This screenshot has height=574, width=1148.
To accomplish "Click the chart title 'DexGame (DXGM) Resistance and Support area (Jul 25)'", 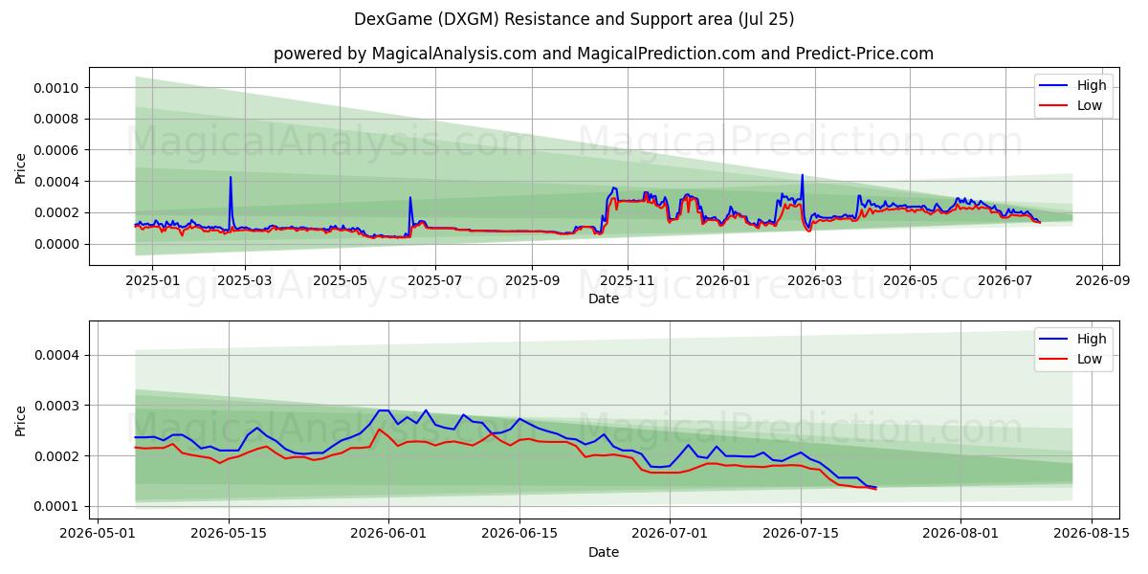I will click(574, 19).
